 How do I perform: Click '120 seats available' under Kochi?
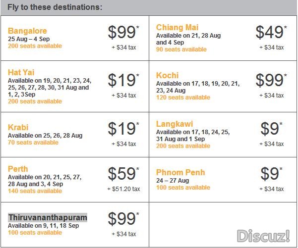click(x=183, y=98)
